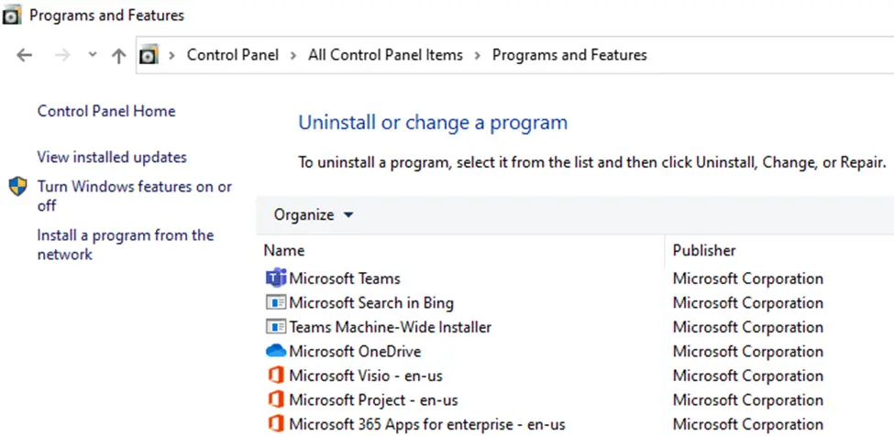Image resolution: width=894 pixels, height=436 pixels.
Task: Select the Microsoft OneDrive entry
Action: coord(355,351)
